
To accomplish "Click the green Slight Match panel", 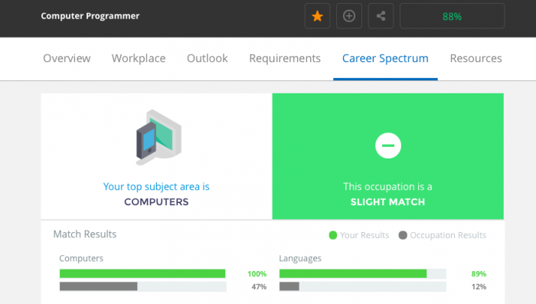I will pos(388,156).
